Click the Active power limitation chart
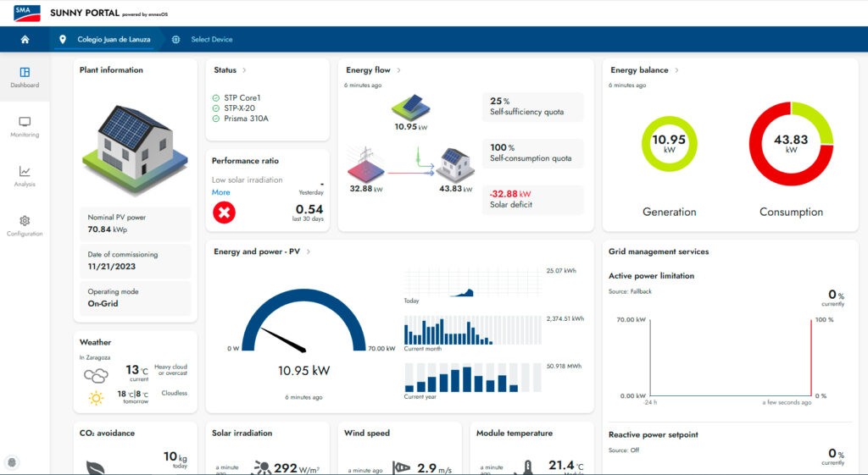Viewport: 868px width, 475px height. click(x=731, y=358)
